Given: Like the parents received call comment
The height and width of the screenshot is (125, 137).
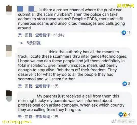Looking at the screenshot, I should point(20,117).
